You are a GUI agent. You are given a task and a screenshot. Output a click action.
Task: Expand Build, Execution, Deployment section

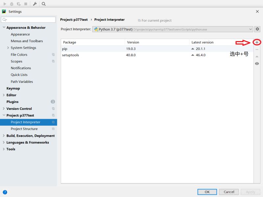pyautogui.click(x=4, y=135)
